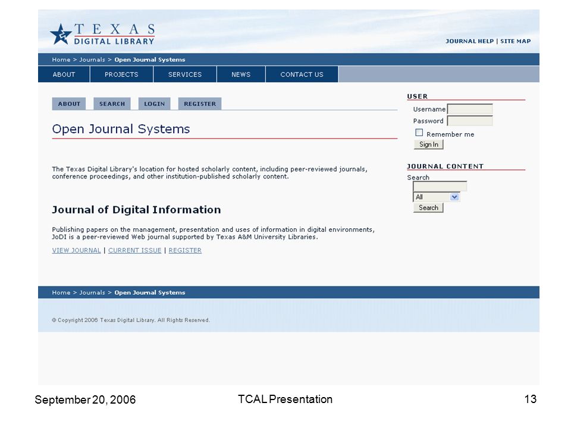Click the Texas Digital Library star logo

(61, 34)
